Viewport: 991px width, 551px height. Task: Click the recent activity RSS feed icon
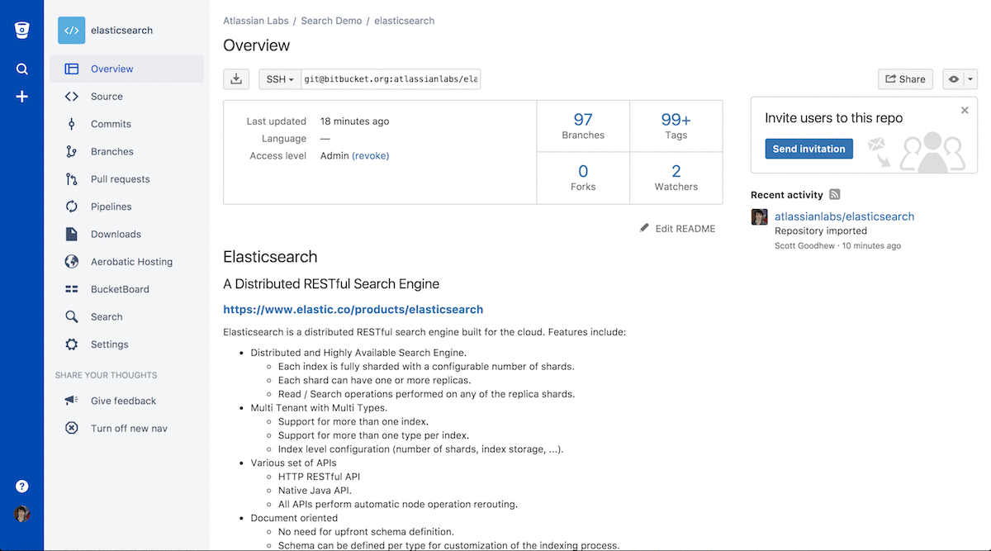click(x=834, y=194)
